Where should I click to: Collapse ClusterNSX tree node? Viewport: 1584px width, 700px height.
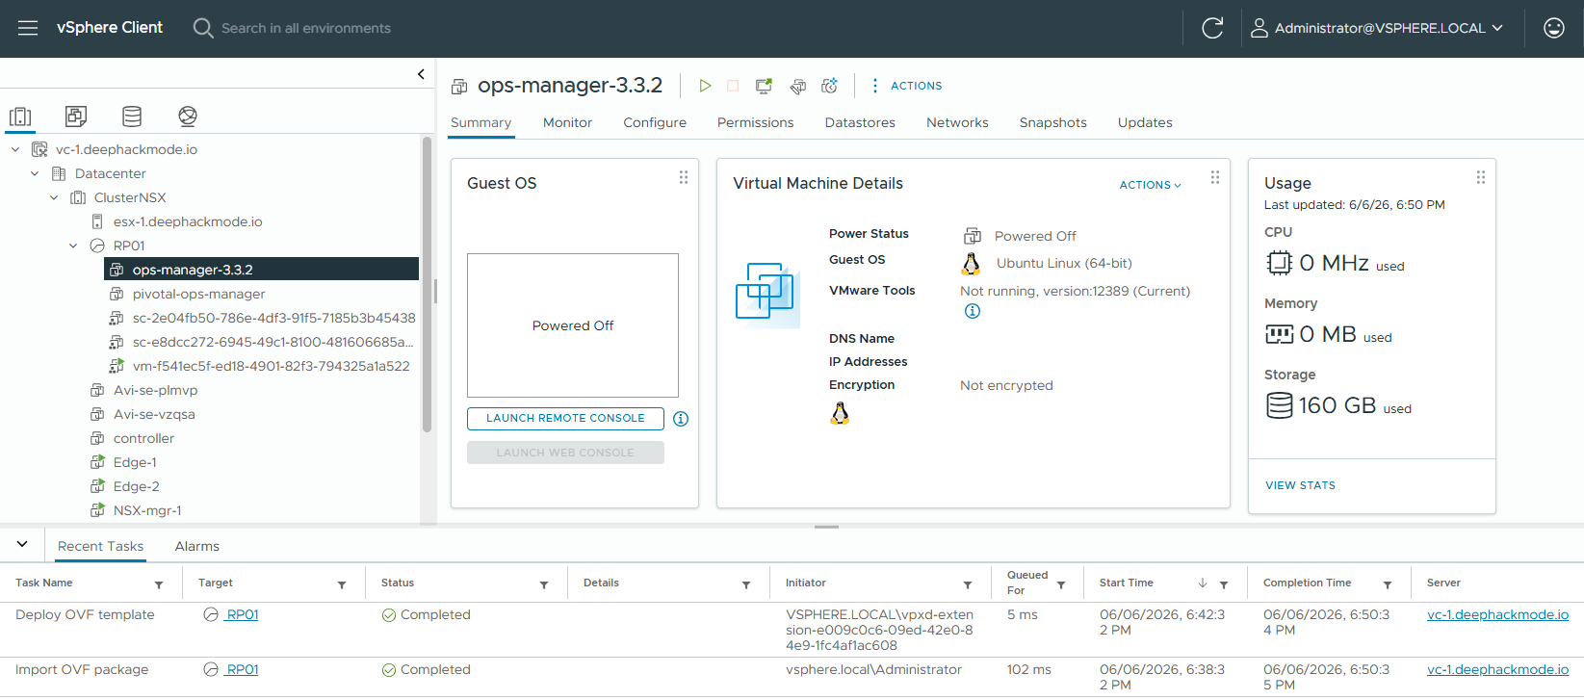54,197
